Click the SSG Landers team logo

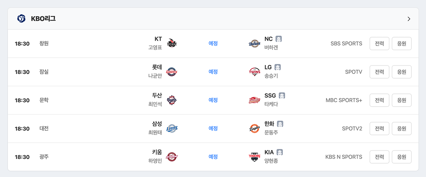pyautogui.click(x=255, y=100)
